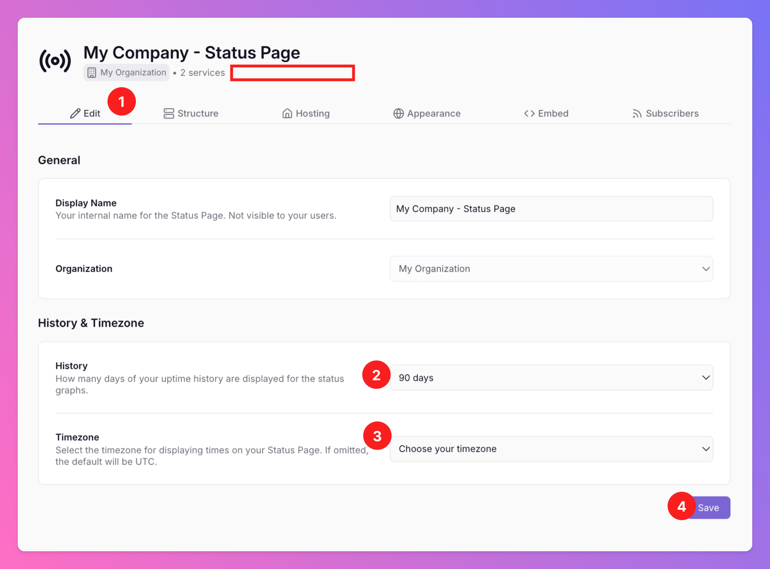Click the globe icon beside Appearance

(398, 114)
